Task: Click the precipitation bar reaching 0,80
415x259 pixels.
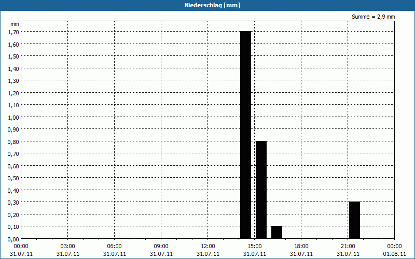Action: tap(261, 190)
